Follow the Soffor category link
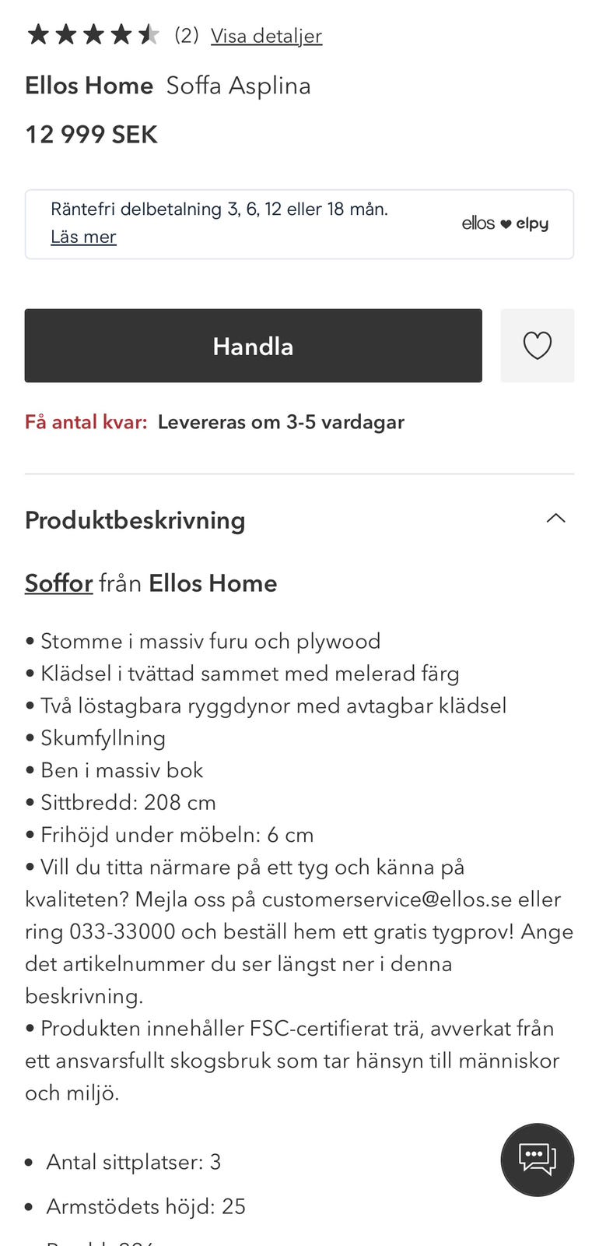The width and height of the screenshot is (599, 1246). pos(58,583)
